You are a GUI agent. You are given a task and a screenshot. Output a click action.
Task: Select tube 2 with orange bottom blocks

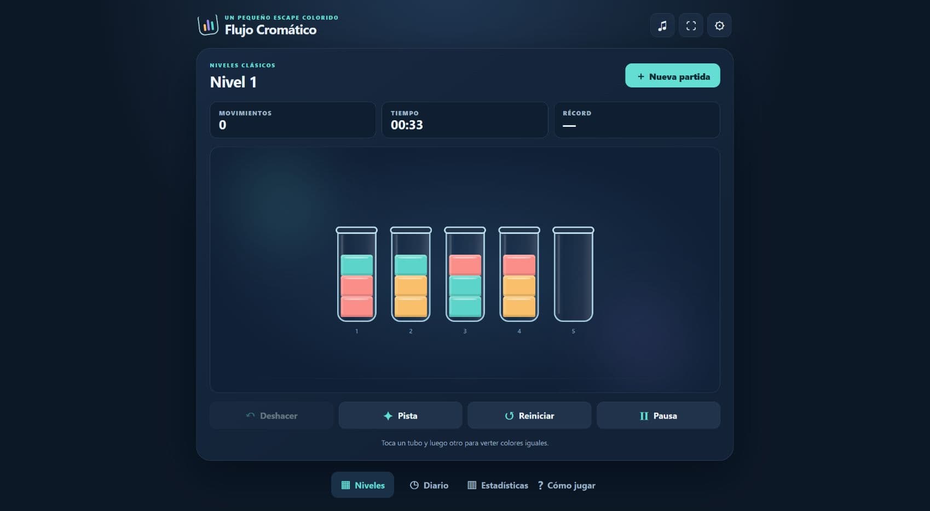(411, 274)
